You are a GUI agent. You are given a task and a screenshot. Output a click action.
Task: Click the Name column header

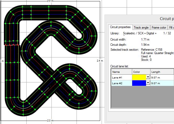pyautogui.click(x=121, y=72)
